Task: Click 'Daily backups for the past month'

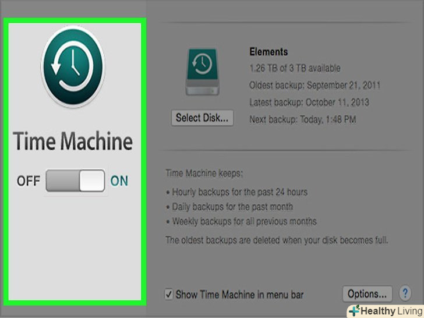Action: pyautogui.click(x=232, y=207)
